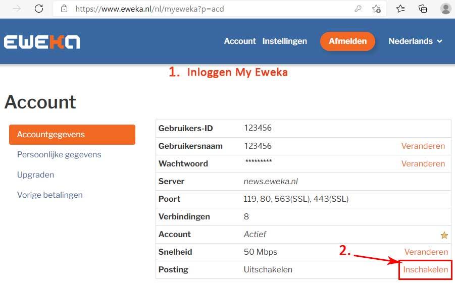455x286 pixels.
Task: Click the Gebruikersnaam value 123456
Action: 258,146
